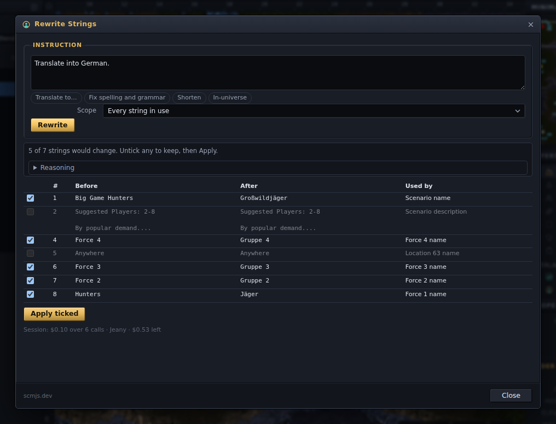This screenshot has height=424, width=556.
Task: Click 'Force 3 name' used-by cell
Action: point(426,267)
